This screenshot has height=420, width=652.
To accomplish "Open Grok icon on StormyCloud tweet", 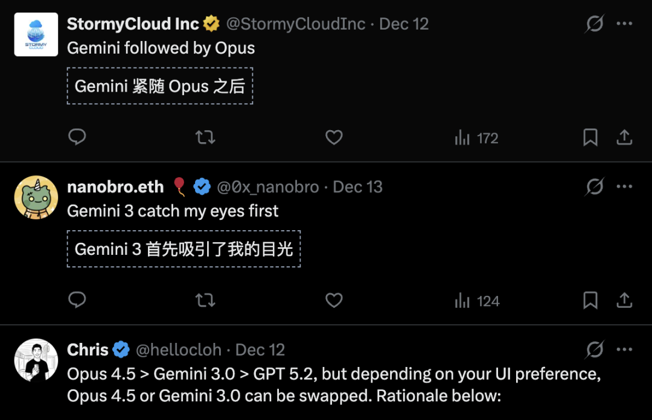I will pos(595,24).
